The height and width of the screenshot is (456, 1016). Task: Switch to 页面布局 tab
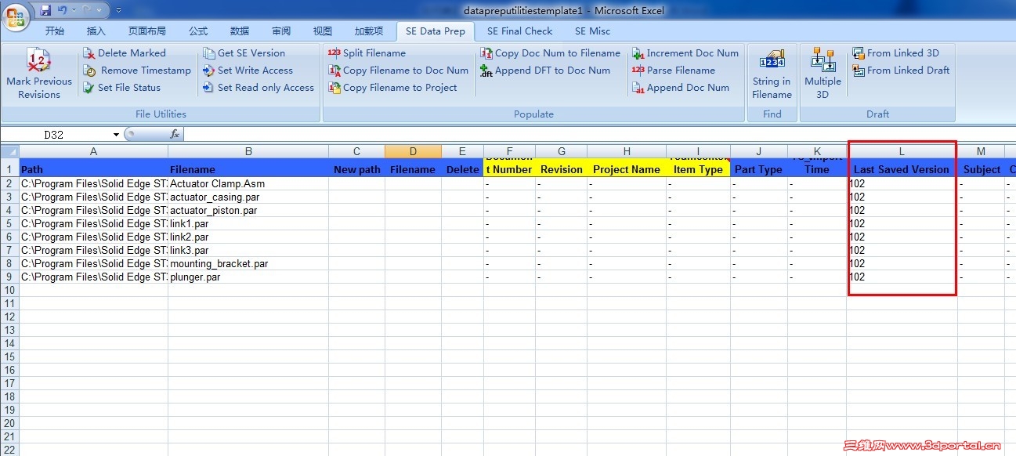147,31
